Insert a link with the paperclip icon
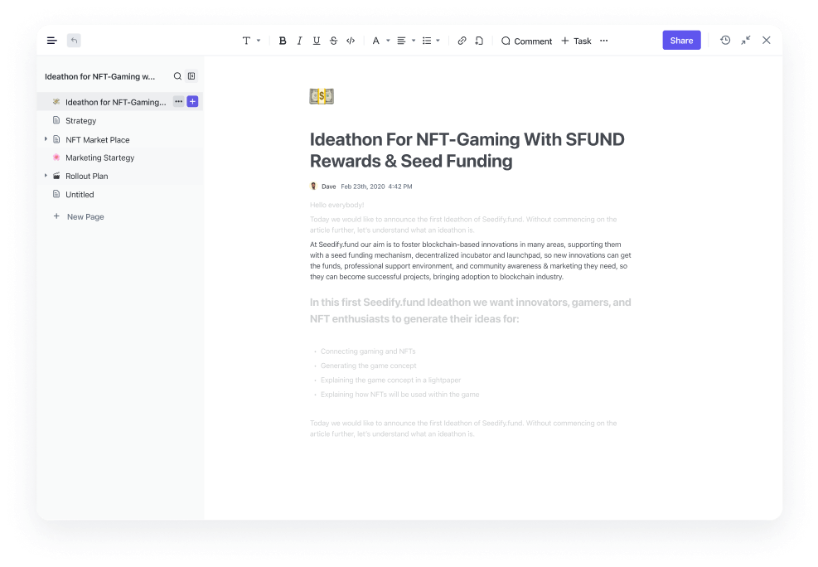The width and height of the screenshot is (818, 567). (x=462, y=40)
